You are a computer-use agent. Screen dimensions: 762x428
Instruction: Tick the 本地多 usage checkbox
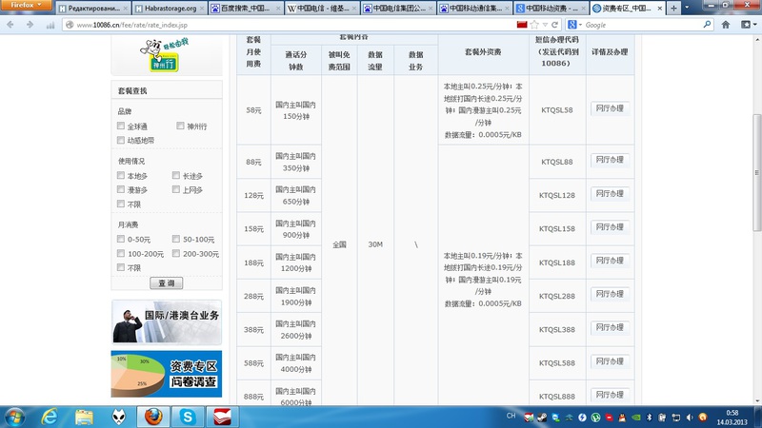point(121,175)
